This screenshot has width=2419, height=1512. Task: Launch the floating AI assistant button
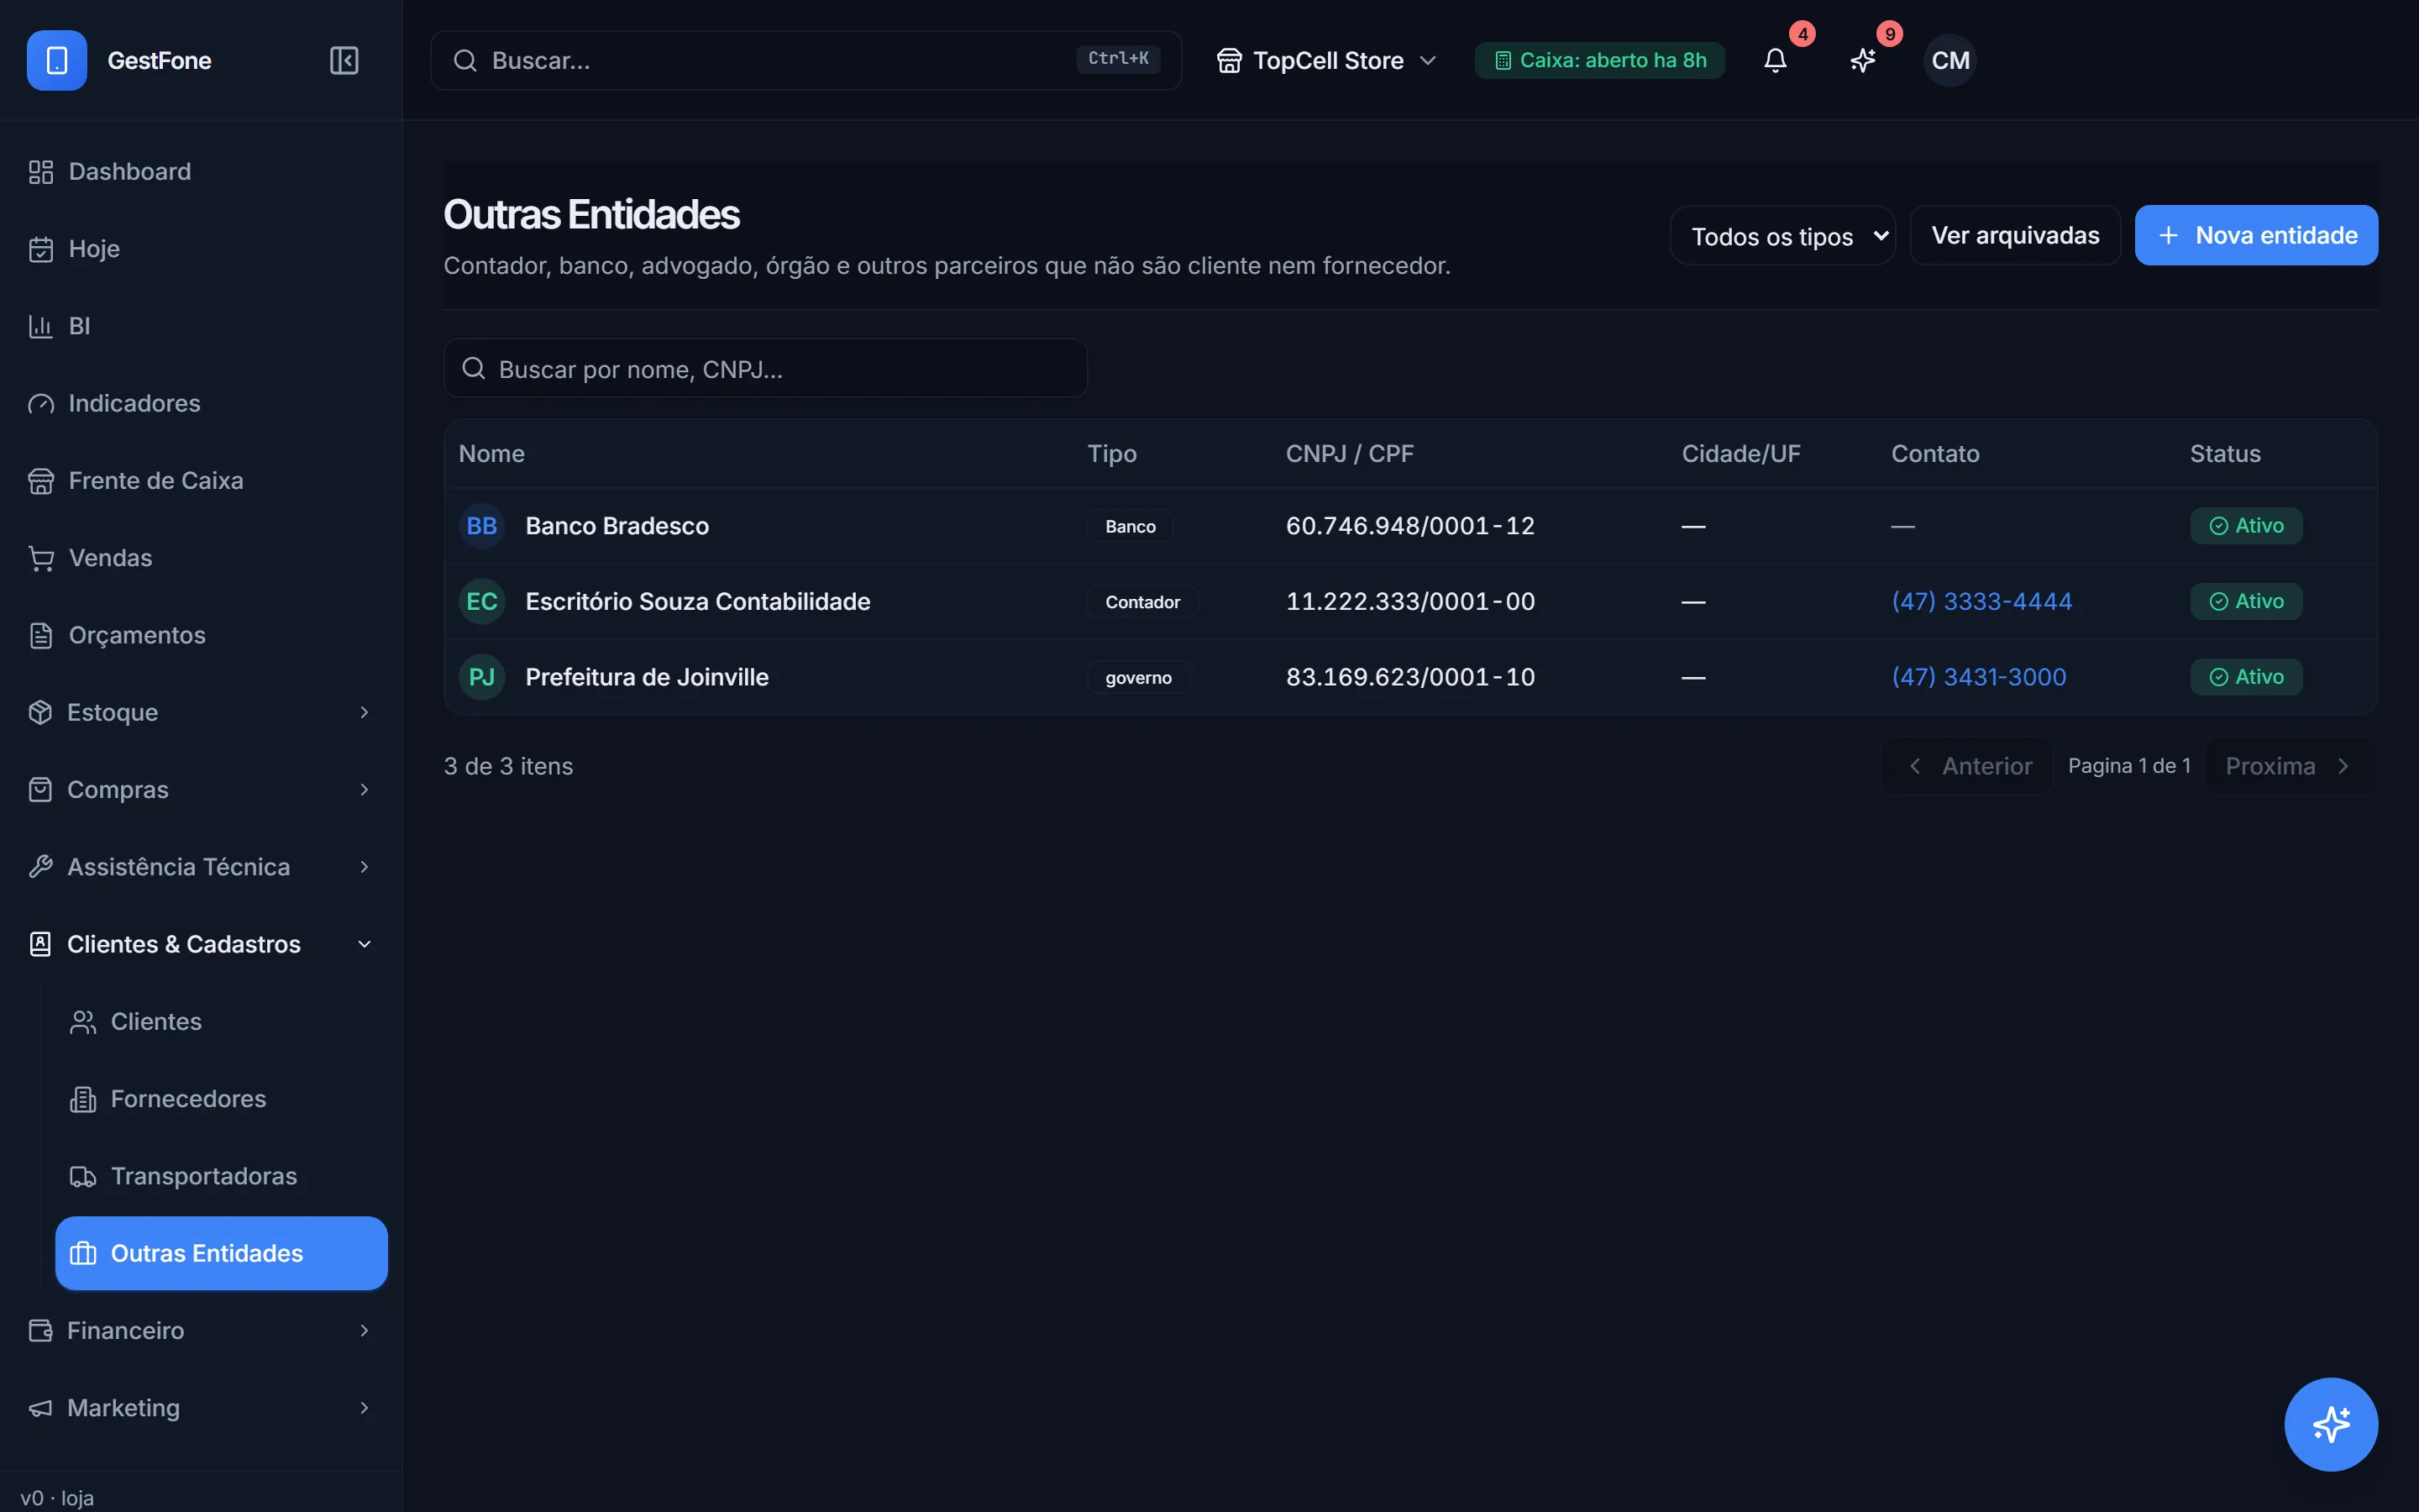click(2331, 1424)
